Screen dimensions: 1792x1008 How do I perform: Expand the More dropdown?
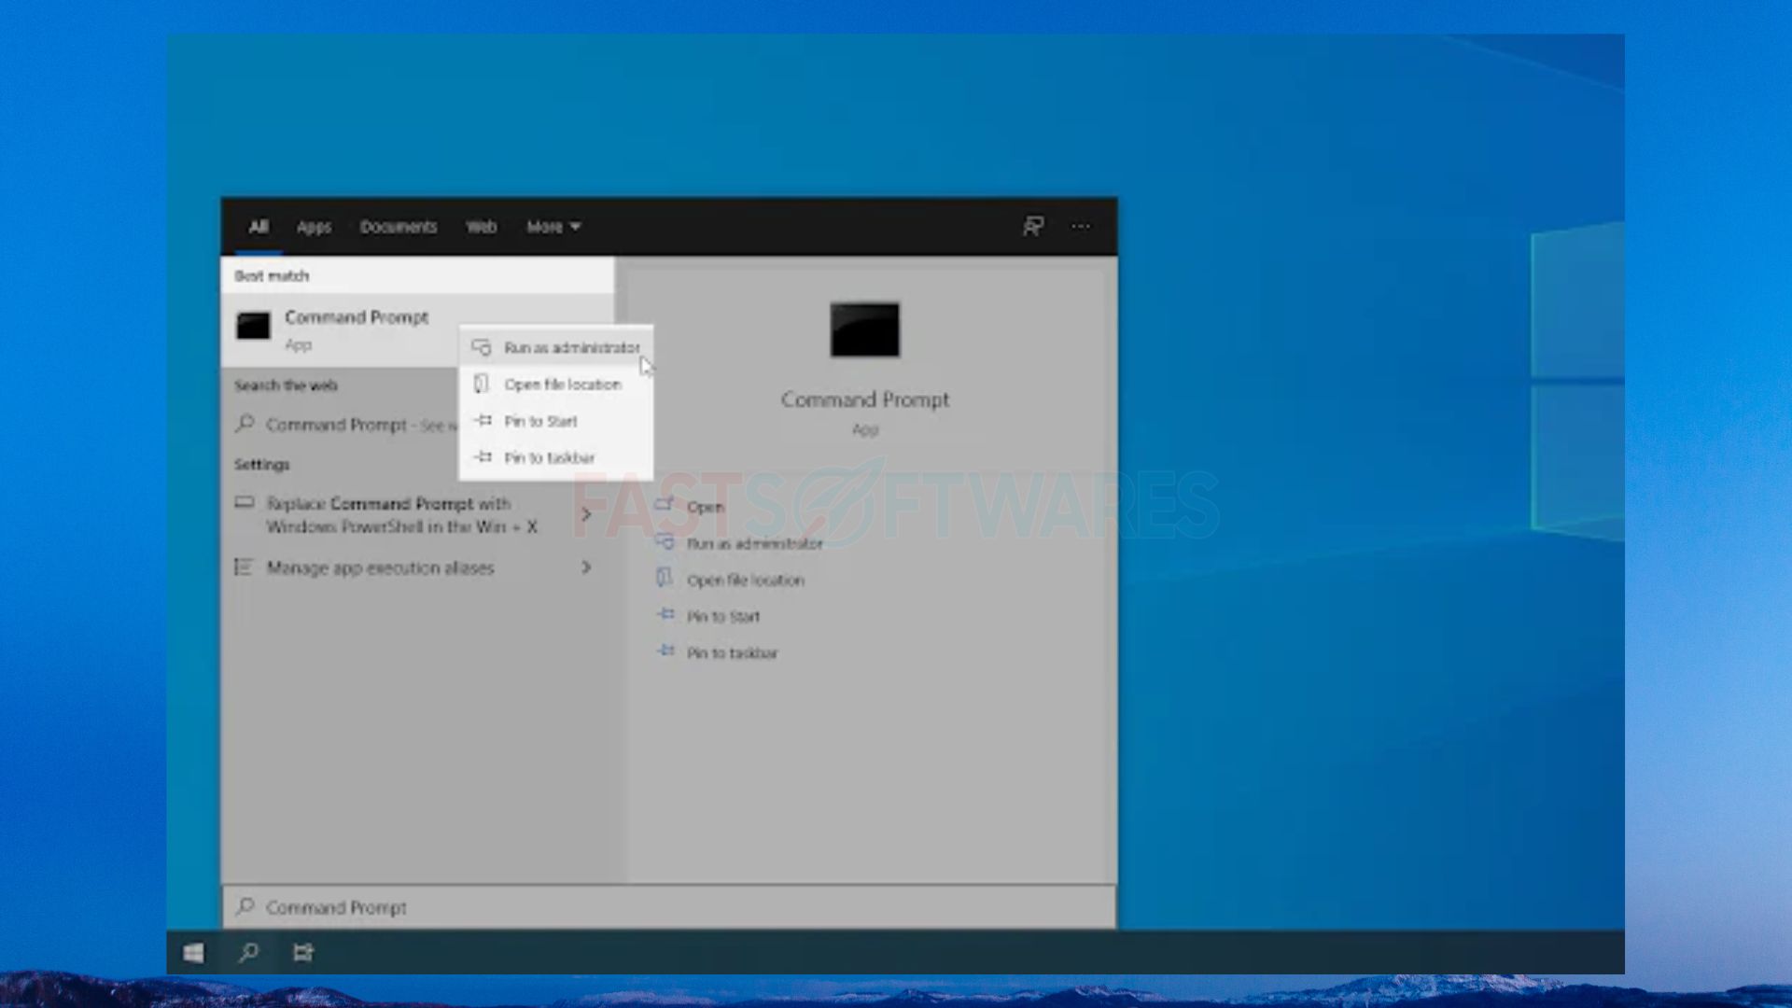click(553, 227)
